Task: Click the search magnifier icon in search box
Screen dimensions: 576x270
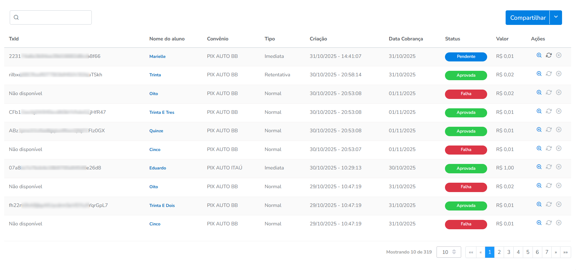Action: click(x=16, y=17)
